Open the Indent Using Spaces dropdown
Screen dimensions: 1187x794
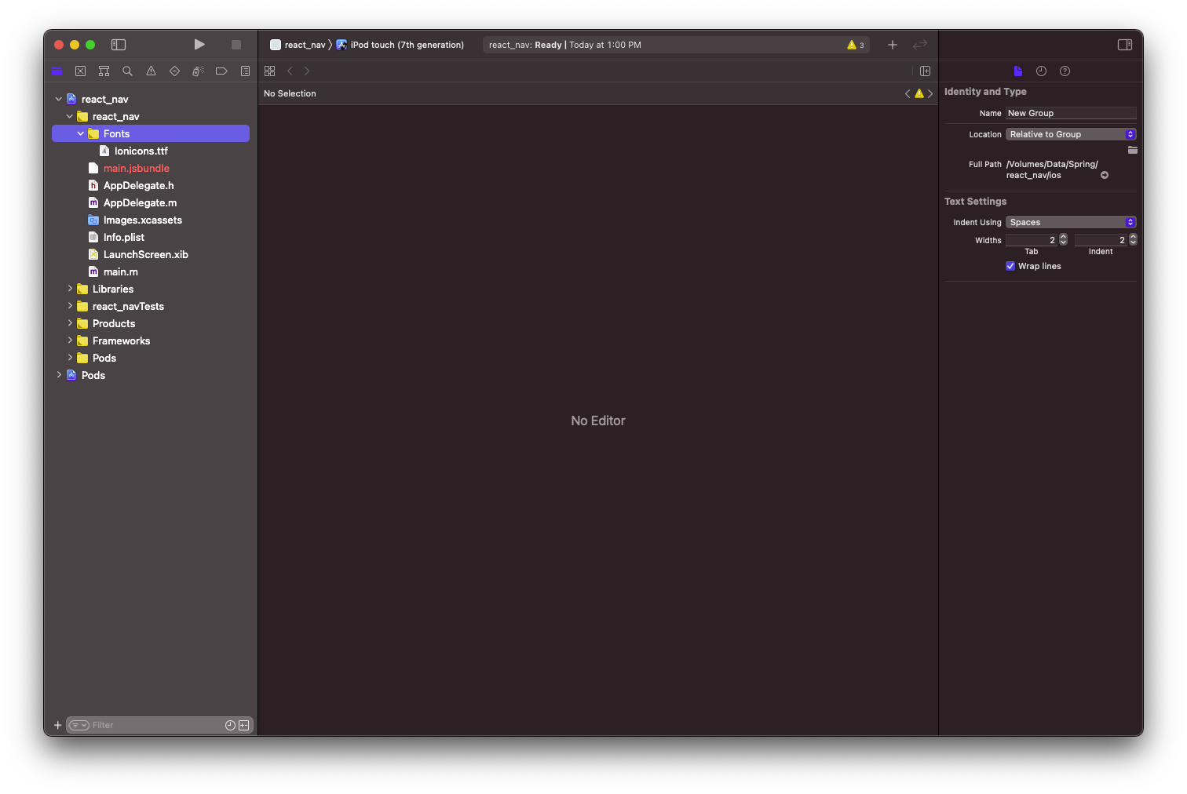[1070, 222]
